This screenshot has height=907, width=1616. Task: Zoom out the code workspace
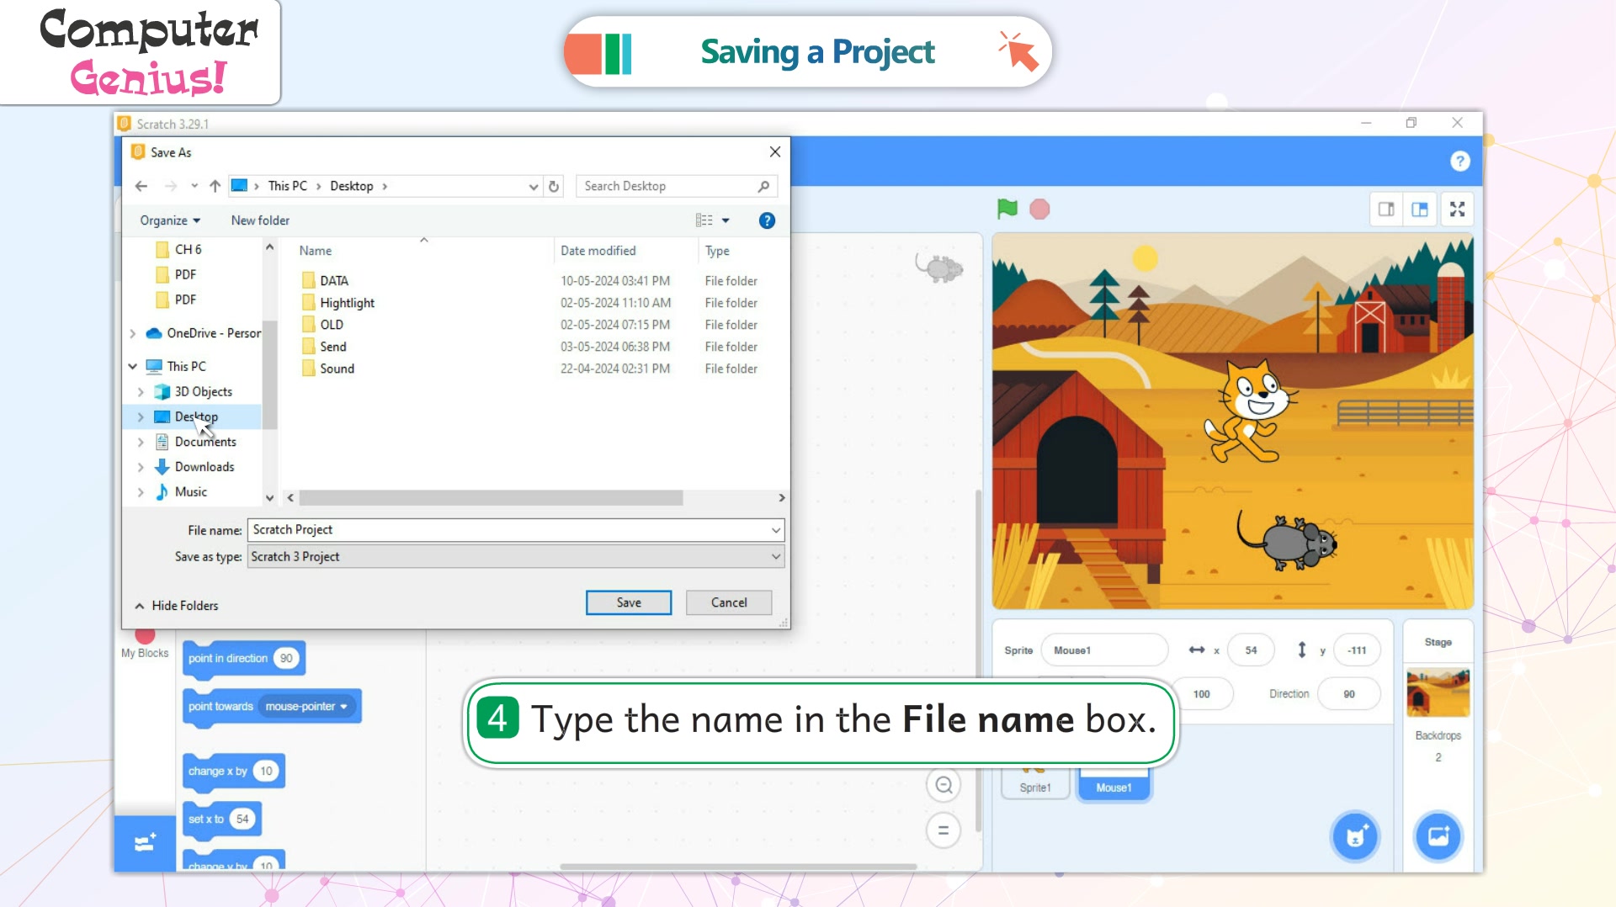[x=944, y=785]
